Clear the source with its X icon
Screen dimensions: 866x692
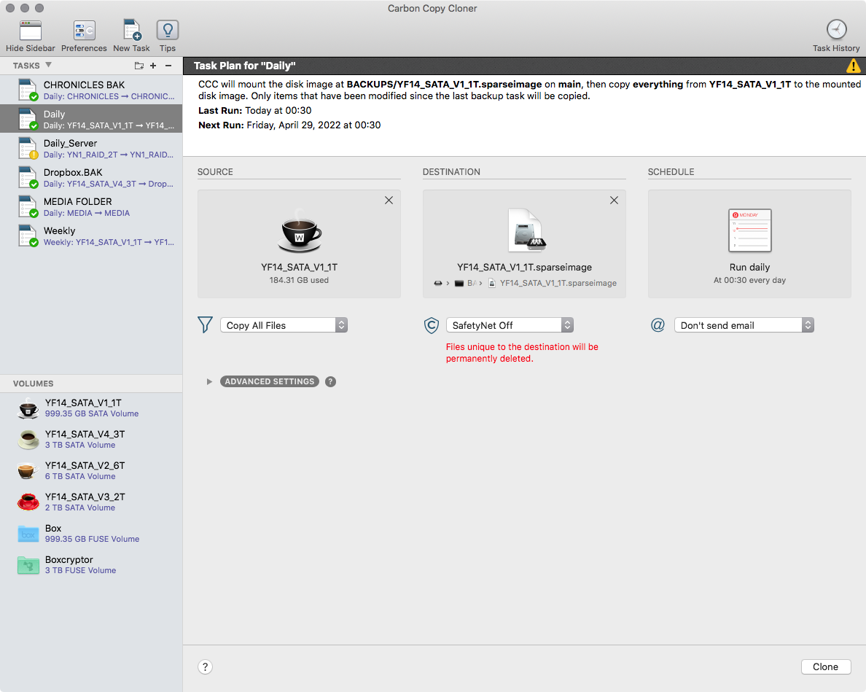(389, 201)
